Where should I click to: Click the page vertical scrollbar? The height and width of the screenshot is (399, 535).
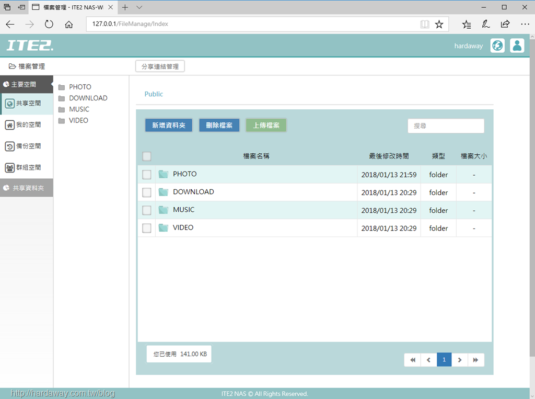click(532, 198)
